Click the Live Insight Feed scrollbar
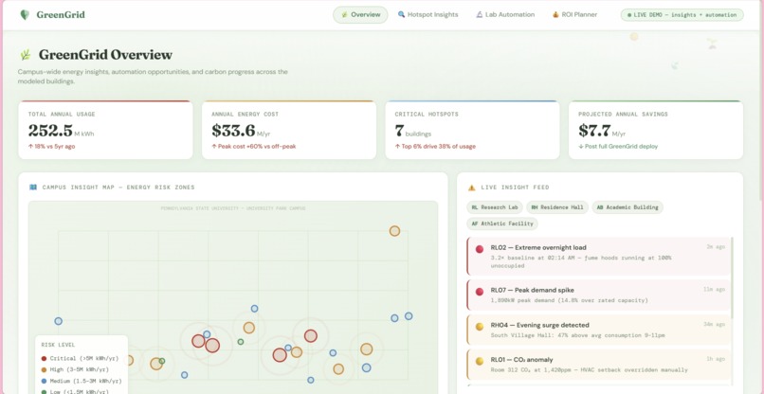This screenshot has width=764, height=394. point(733,278)
